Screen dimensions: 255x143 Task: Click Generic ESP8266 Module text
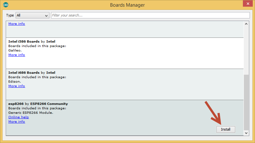pos(31,113)
